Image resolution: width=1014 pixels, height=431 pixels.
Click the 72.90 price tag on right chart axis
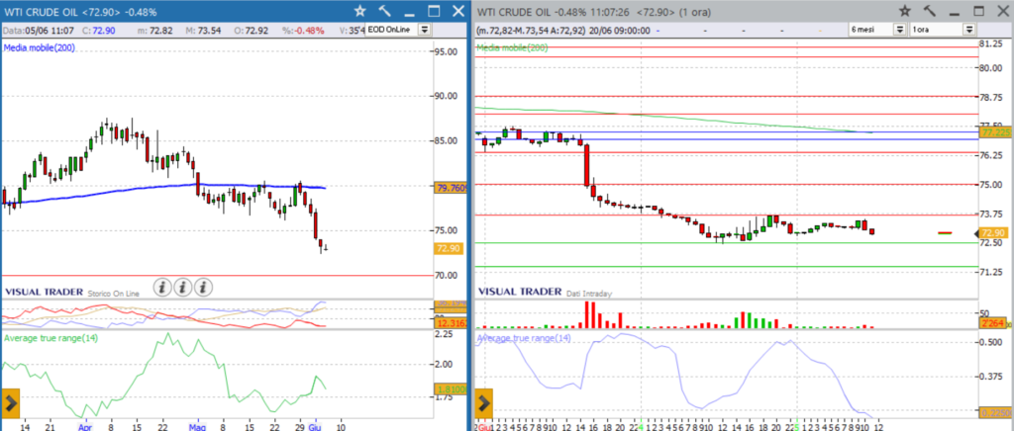click(992, 233)
